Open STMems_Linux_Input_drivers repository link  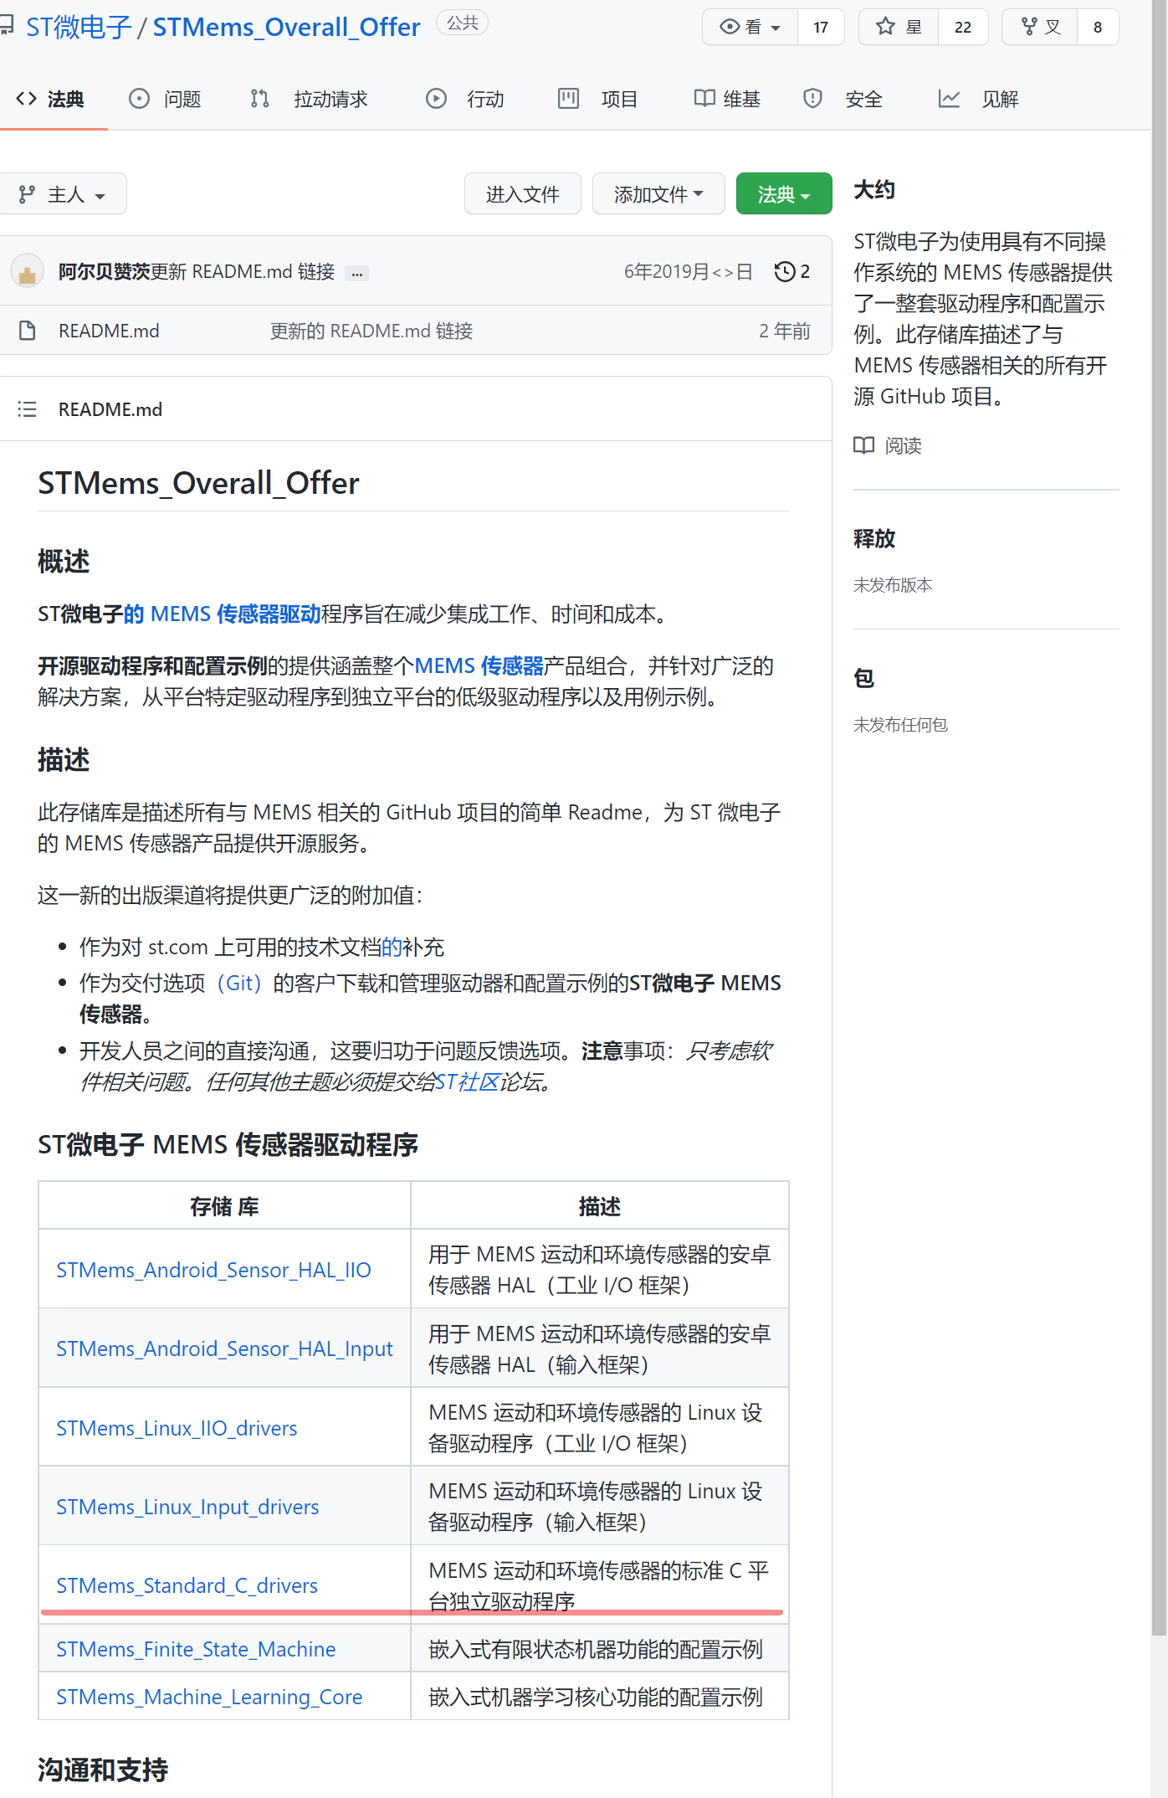tap(187, 1507)
